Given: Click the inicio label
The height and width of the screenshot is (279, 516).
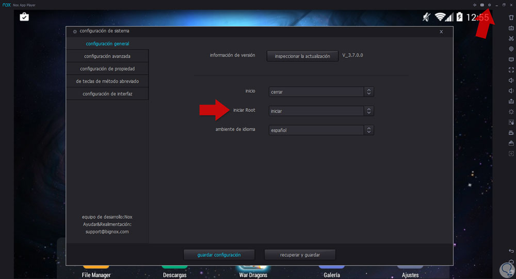Looking at the screenshot, I should [x=250, y=91].
